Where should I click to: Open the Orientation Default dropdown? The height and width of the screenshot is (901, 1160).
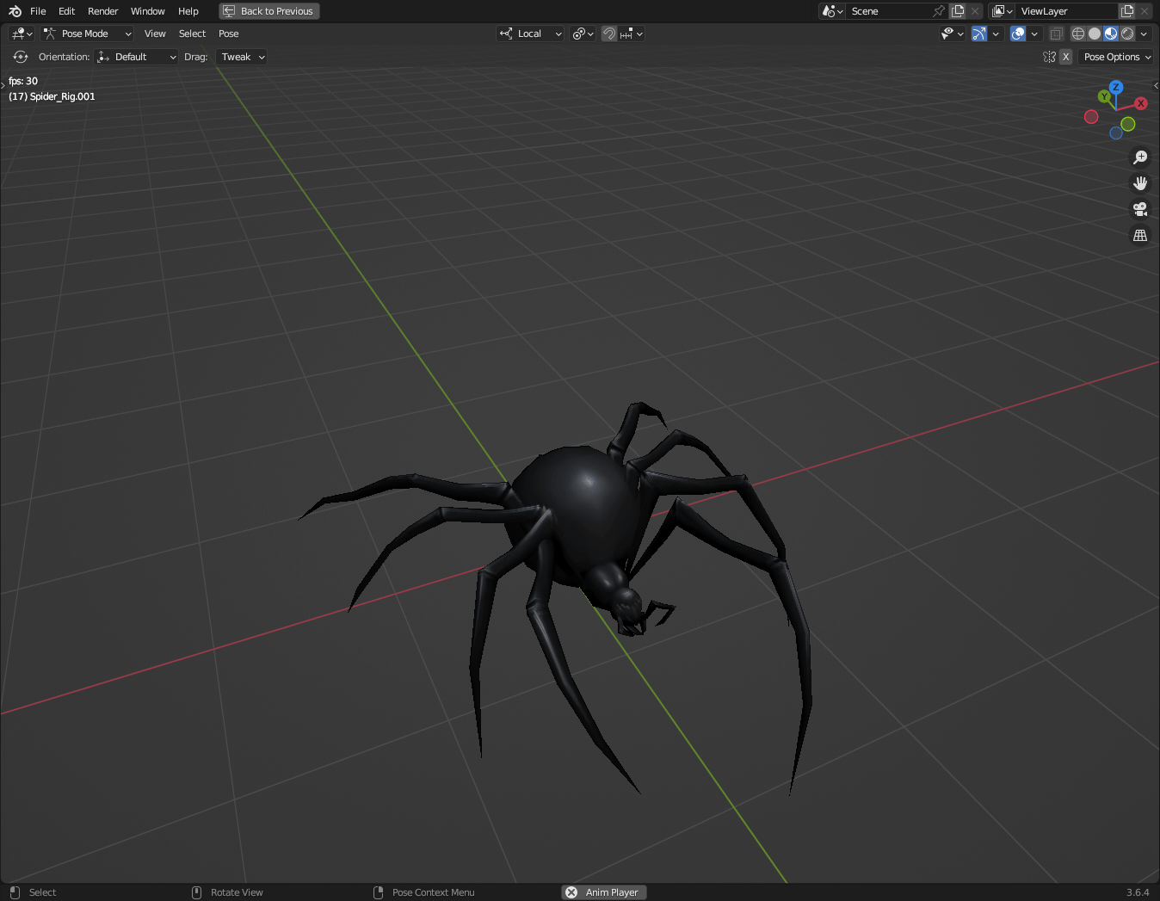pos(136,57)
